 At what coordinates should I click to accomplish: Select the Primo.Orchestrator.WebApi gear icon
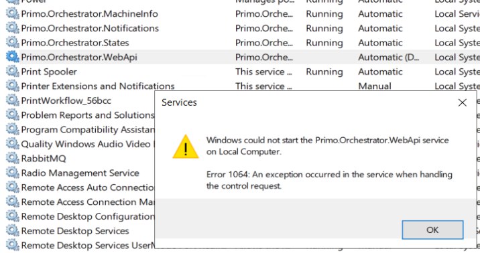[x=13, y=57]
